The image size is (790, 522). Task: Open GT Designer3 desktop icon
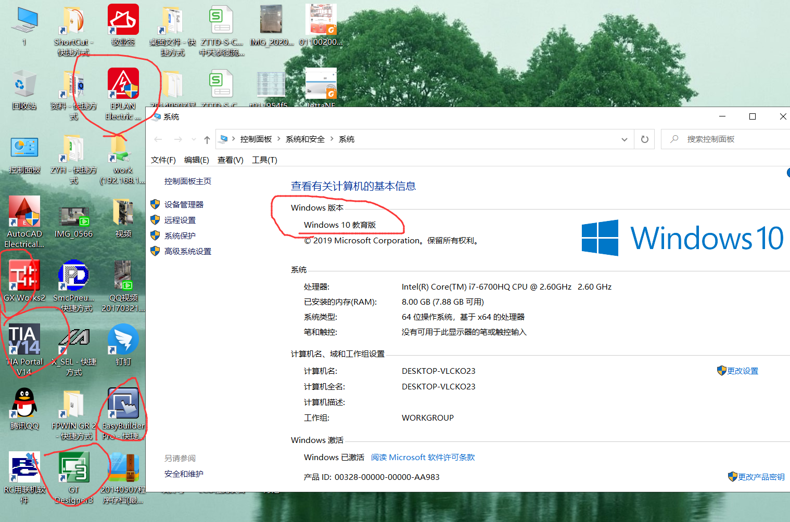74,468
